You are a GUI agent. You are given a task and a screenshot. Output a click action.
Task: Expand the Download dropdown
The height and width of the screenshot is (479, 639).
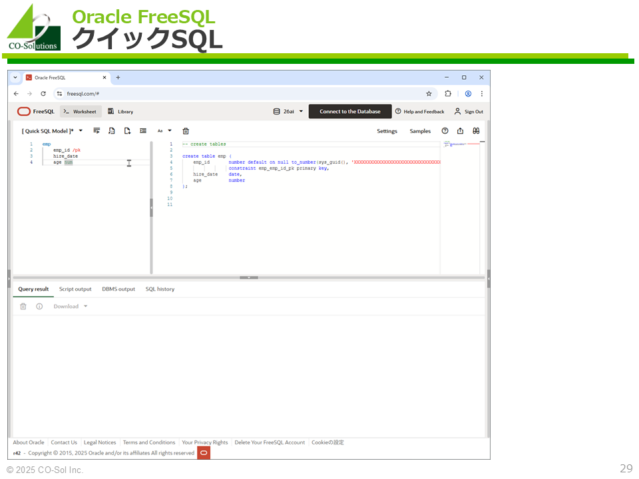(x=71, y=307)
